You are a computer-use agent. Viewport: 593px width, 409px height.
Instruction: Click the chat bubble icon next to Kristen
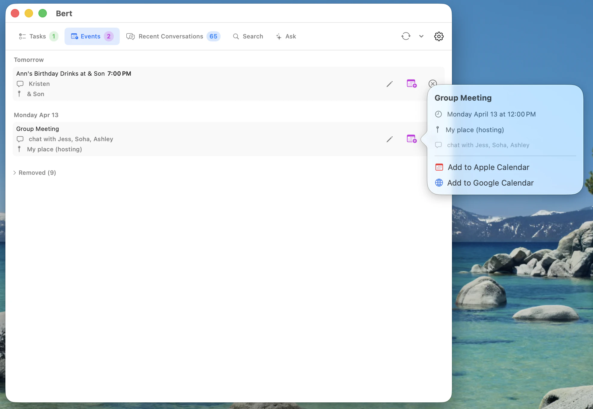[x=20, y=84]
